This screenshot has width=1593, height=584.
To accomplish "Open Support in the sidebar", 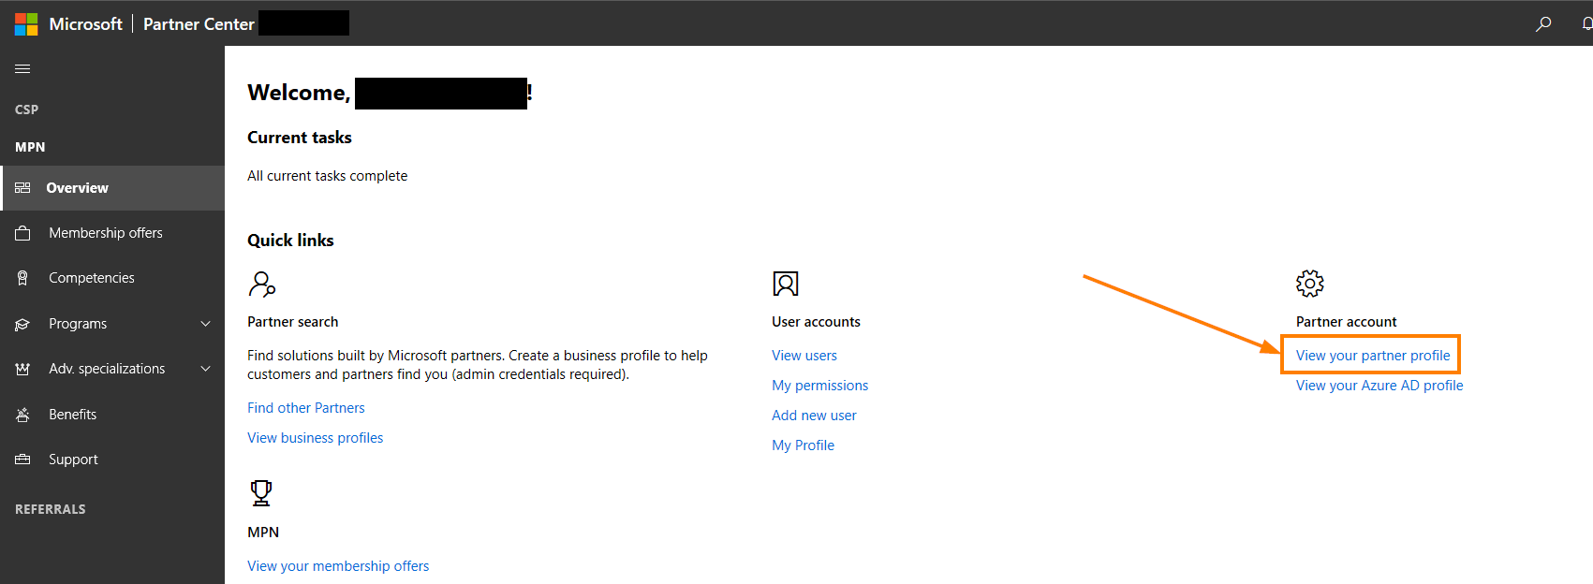I will coord(112,460).
